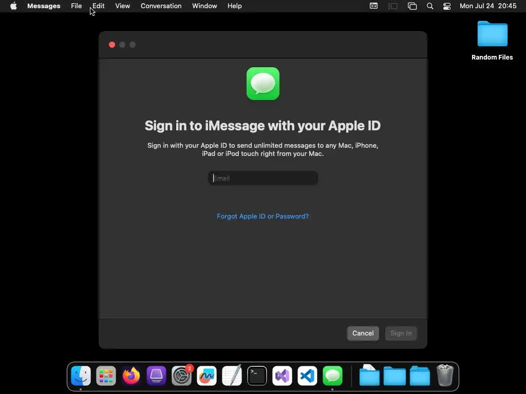Open System Settings with the red badge
Viewport: 526px width, 394px height.
pos(181,376)
